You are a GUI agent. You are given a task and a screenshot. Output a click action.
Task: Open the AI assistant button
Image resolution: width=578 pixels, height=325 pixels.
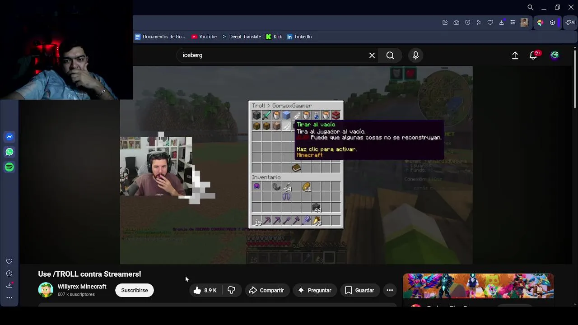[570, 23]
